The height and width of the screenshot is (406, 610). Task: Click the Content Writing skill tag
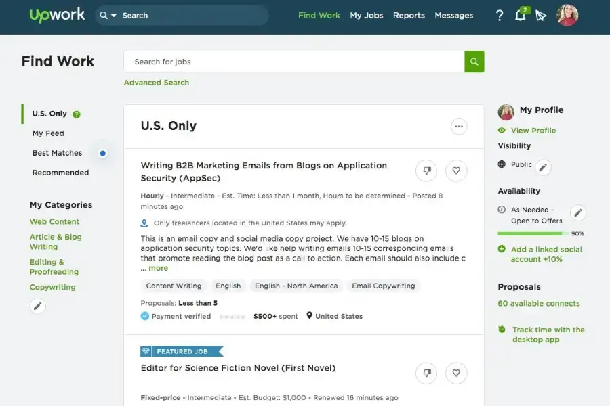[174, 286]
